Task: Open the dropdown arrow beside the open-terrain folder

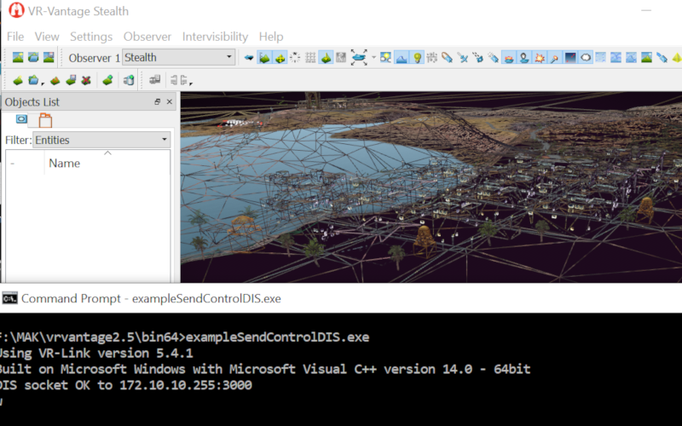Action: pyautogui.click(x=43, y=82)
